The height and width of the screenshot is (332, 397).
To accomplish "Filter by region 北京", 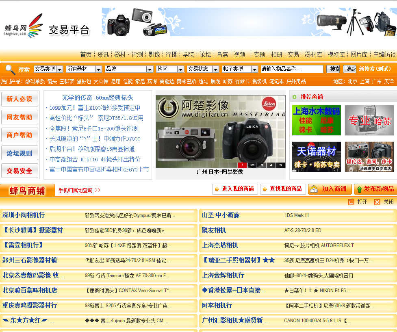I will (x=352, y=81).
